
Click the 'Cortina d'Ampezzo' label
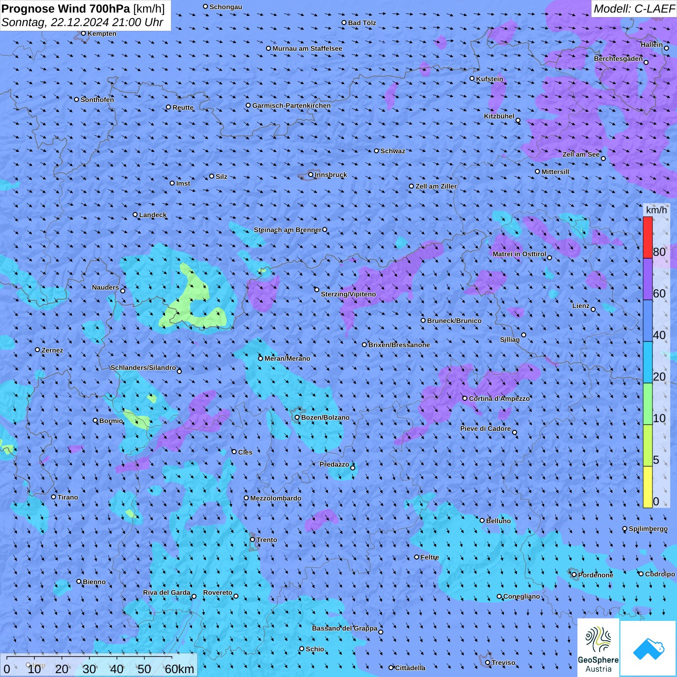pyautogui.click(x=500, y=398)
